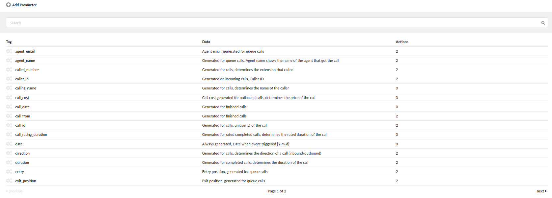Go to the next page of parameters
Image resolution: width=552 pixels, height=198 pixels.
541,191
